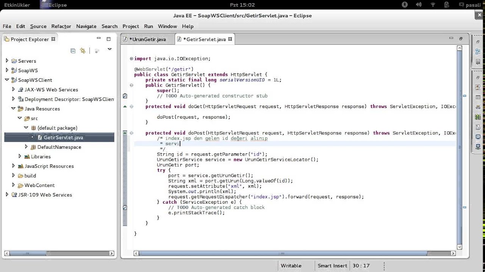Image resolution: width=485 pixels, height=272 pixels.
Task: Toggle Link with Editor in Project Explorer
Action: point(83,51)
